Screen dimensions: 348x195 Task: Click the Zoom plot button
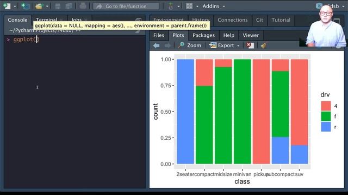[x=190, y=45]
